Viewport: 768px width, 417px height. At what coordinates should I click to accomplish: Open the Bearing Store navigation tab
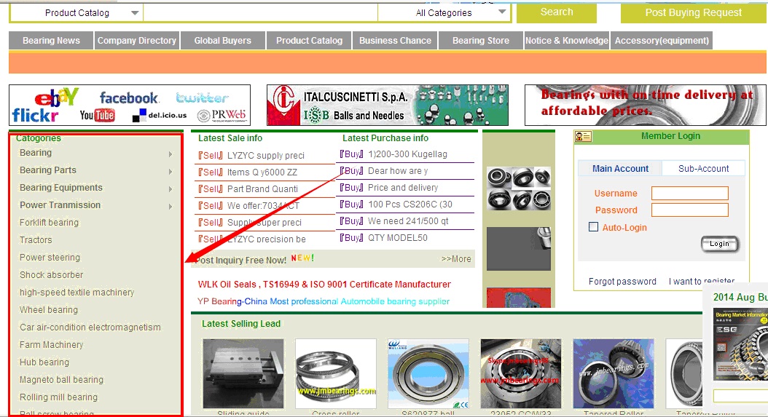[x=480, y=41]
